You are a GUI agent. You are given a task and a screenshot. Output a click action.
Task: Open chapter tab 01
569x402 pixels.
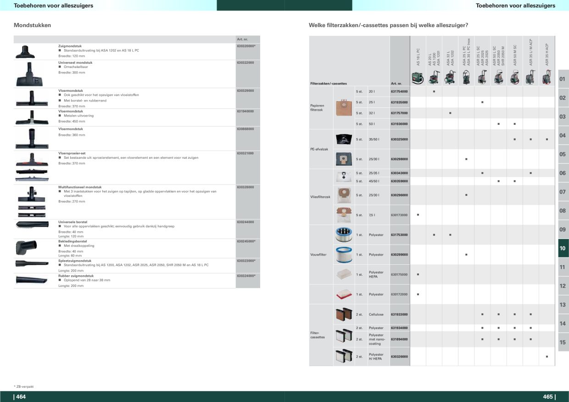click(x=563, y=79)
